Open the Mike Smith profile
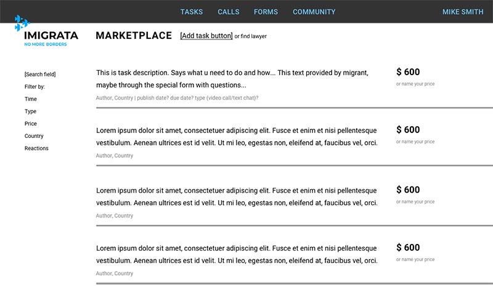 [x=463, y=12]
